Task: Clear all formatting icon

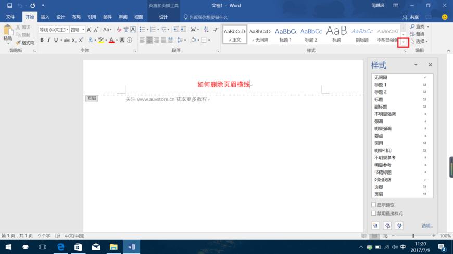Action: 119,30
